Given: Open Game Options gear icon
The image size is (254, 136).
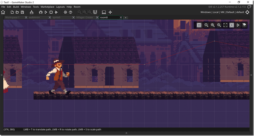Looking at the screenshot, I should pyautogui.click(x=65, y=12).
